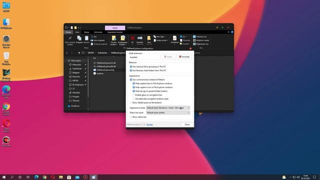Open the Kopyalama hedefi (copy to) dropdown
This screenshot has height=180, width=320.
click(122, 40)
